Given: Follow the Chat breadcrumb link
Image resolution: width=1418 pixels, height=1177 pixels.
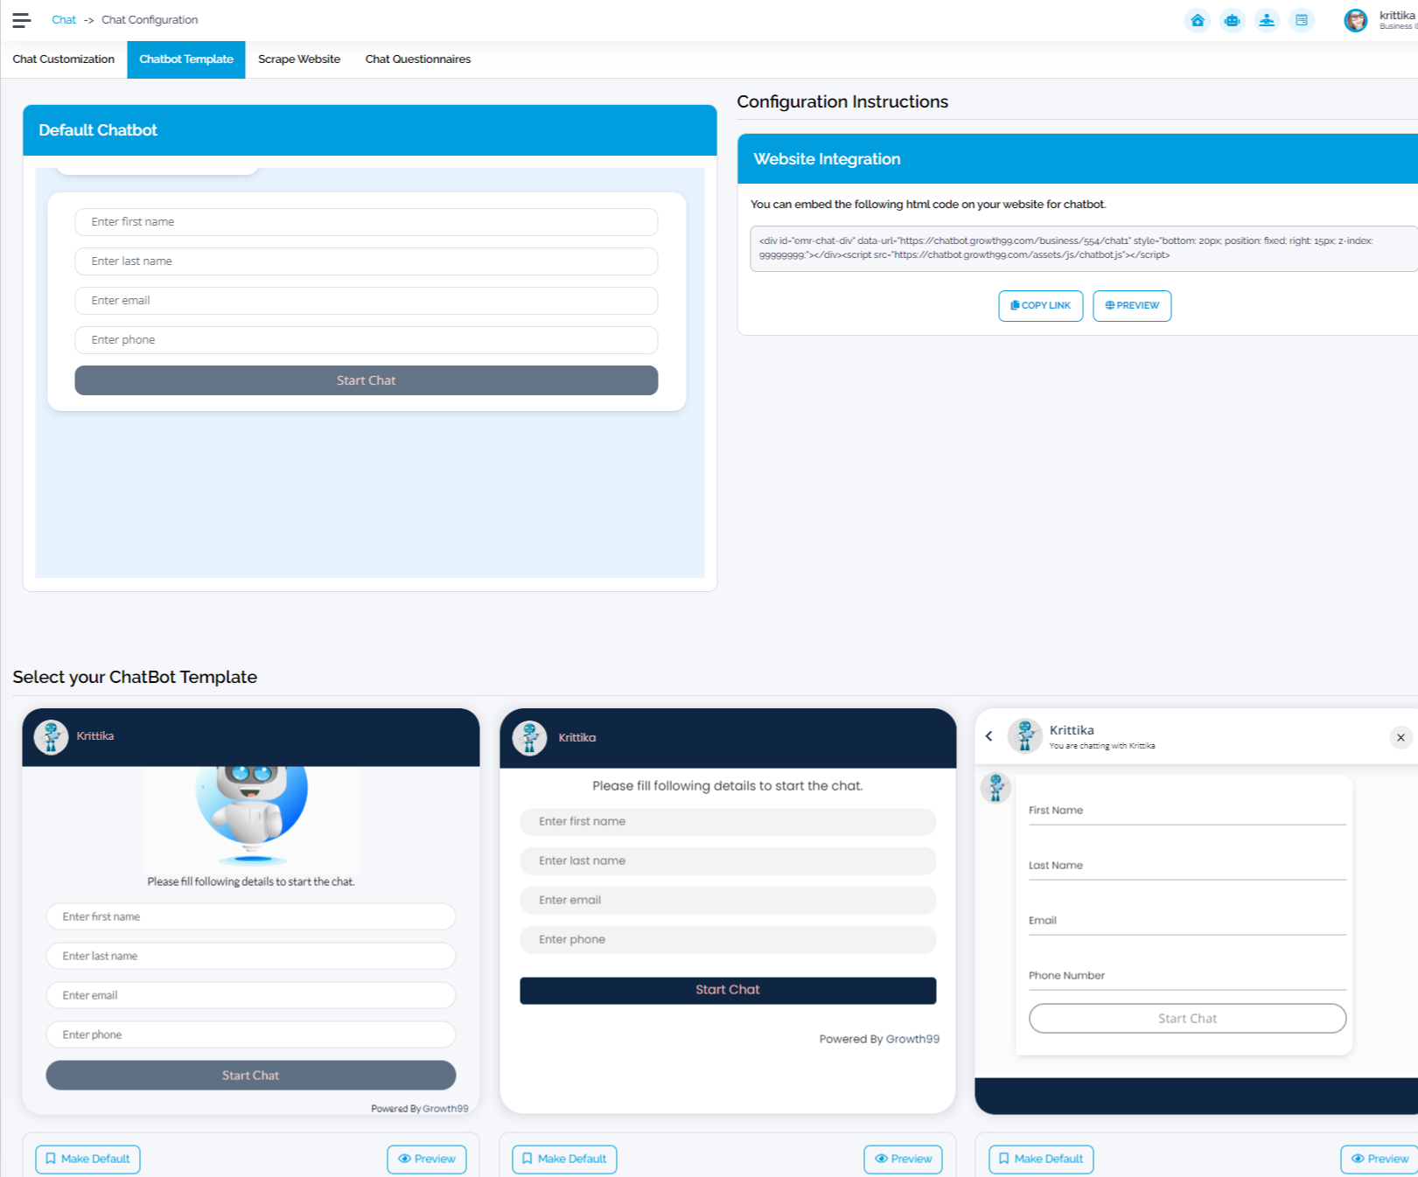Looking at the screenshot, I should [64, 20].
